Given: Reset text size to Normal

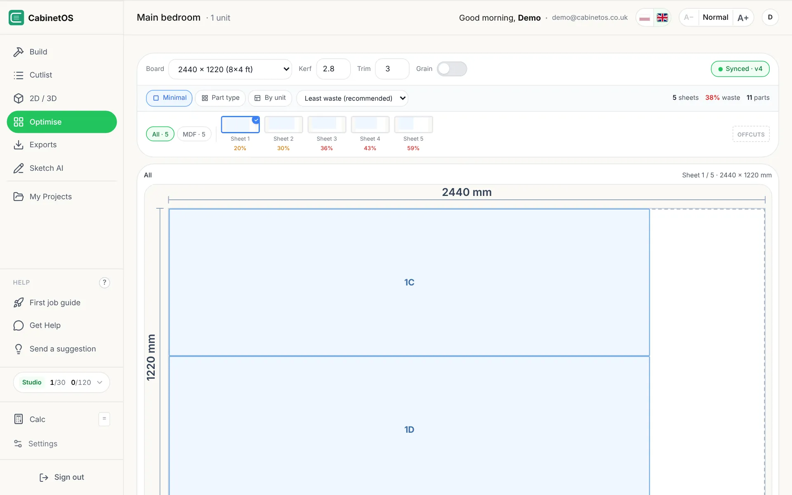Looking at the screenshot, I should [715, 18].
